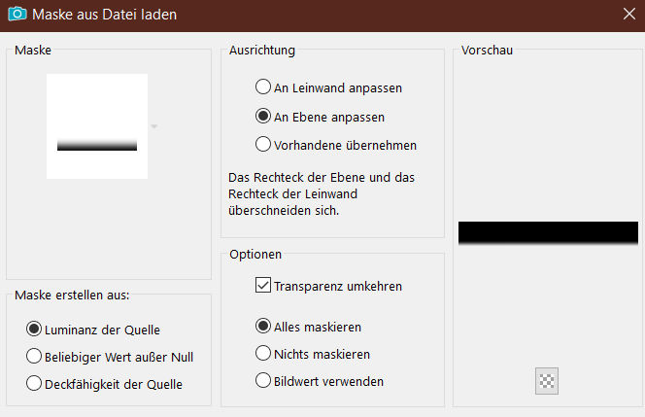Click the Ausrichtung group label
This screenshot has height=417, width=645.
coord(262,50)
